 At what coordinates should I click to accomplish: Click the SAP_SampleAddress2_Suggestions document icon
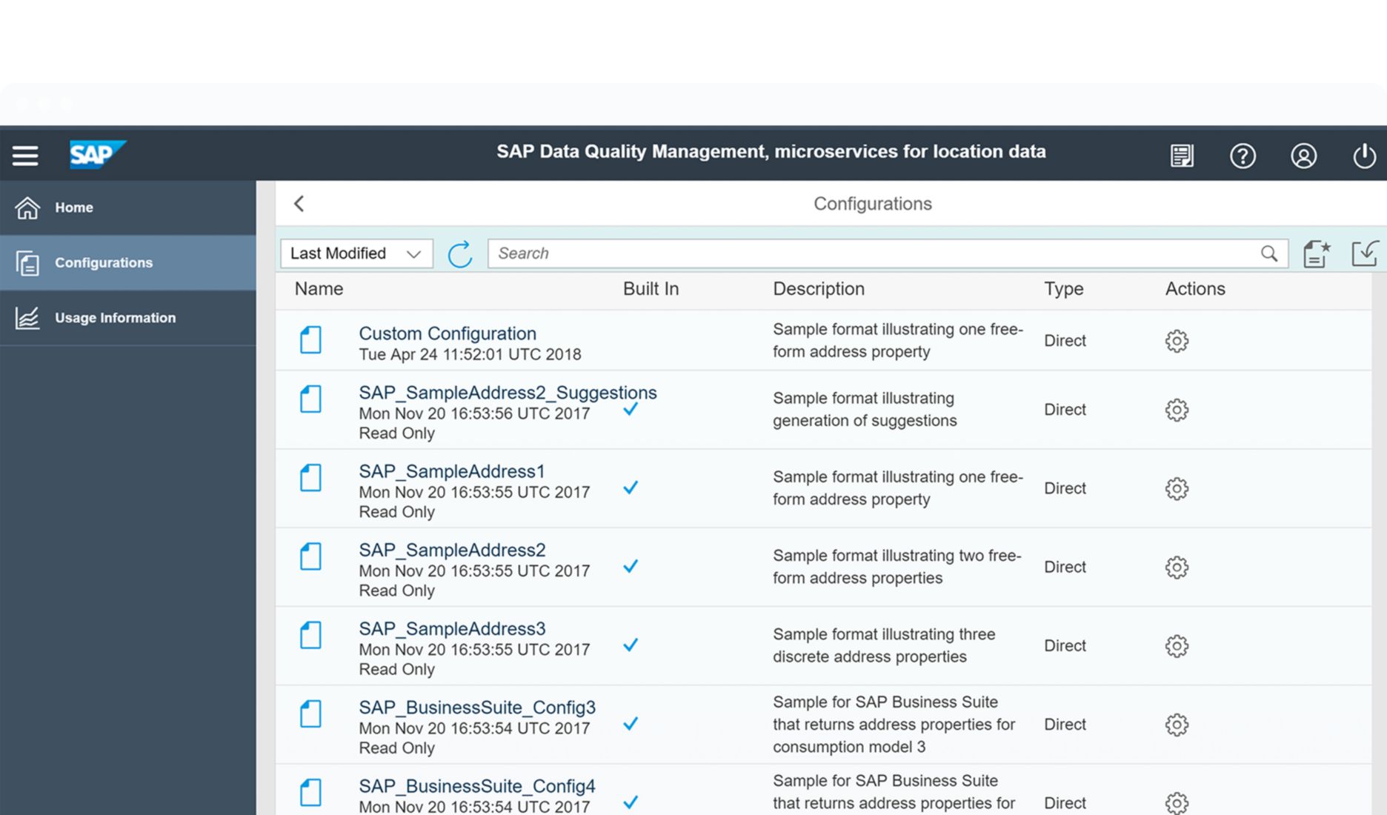tap(310, 399)
